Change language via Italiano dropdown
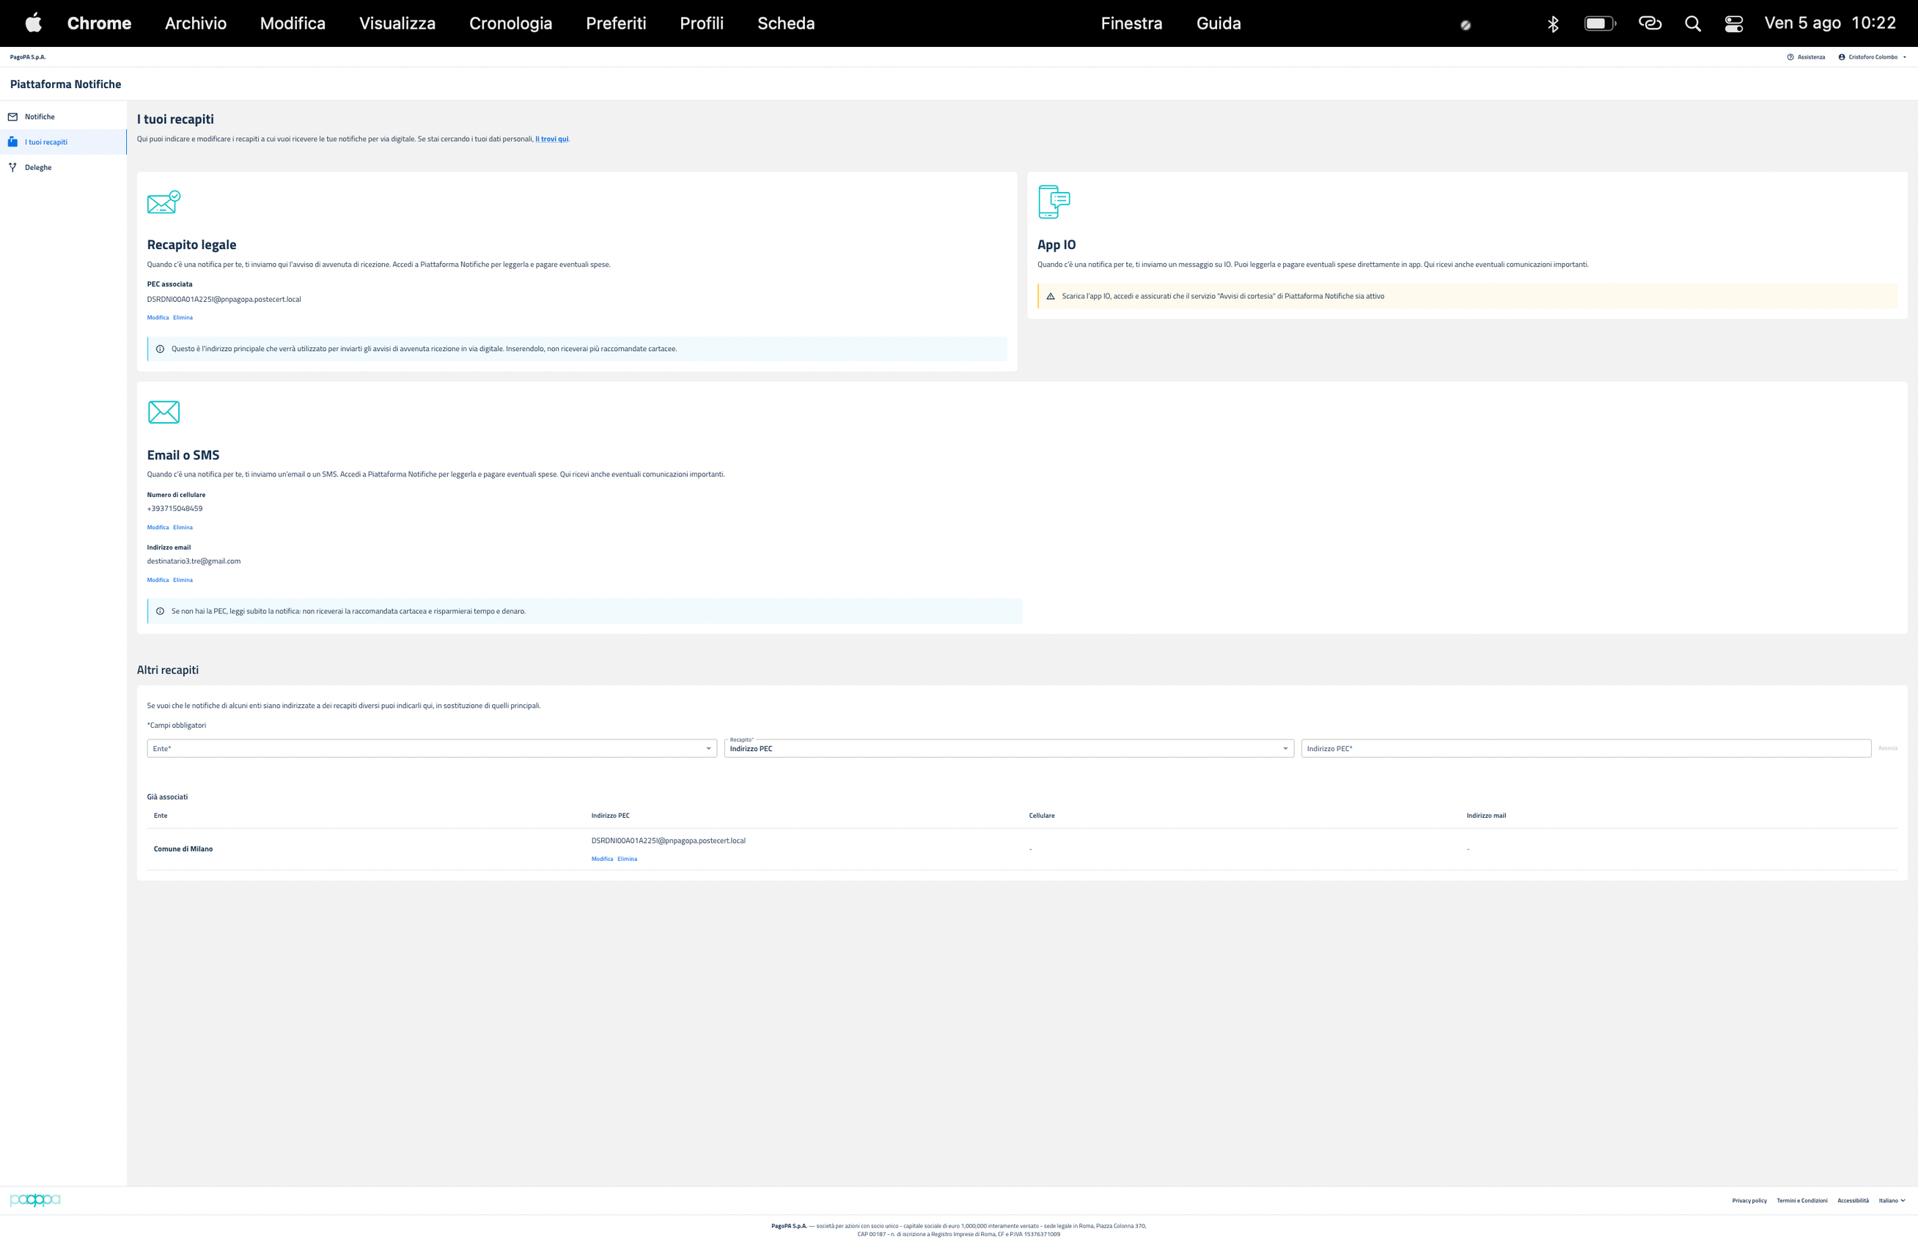1918x1245 pixels. [x=1892, y=1201]
